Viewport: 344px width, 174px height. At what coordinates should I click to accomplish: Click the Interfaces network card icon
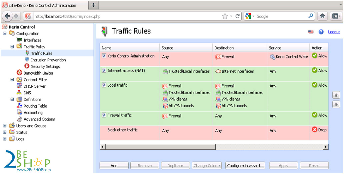pyautogui.click(x=20, y=40)
